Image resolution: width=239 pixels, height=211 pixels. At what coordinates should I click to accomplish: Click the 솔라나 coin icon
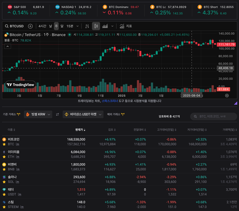pyautogui.click(x=4, y=177)
